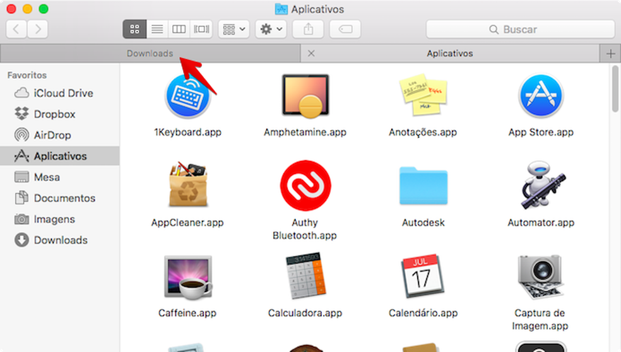Click the Caffeine.app file name
The width and height of the screenshot is (621, 352).
(187, 313)
